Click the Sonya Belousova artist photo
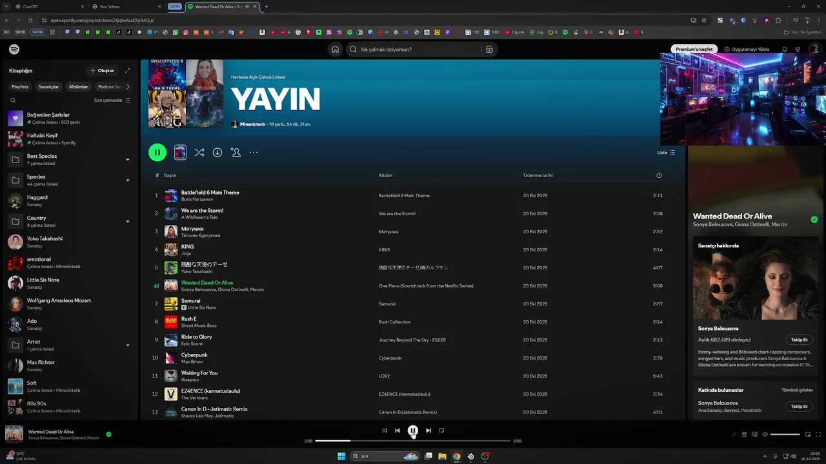This screenshot has height=464, width=826. 755,278
